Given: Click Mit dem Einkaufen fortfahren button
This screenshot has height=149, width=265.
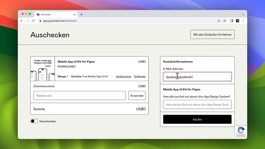Looking at the screenshot, I should click(212, 34).
